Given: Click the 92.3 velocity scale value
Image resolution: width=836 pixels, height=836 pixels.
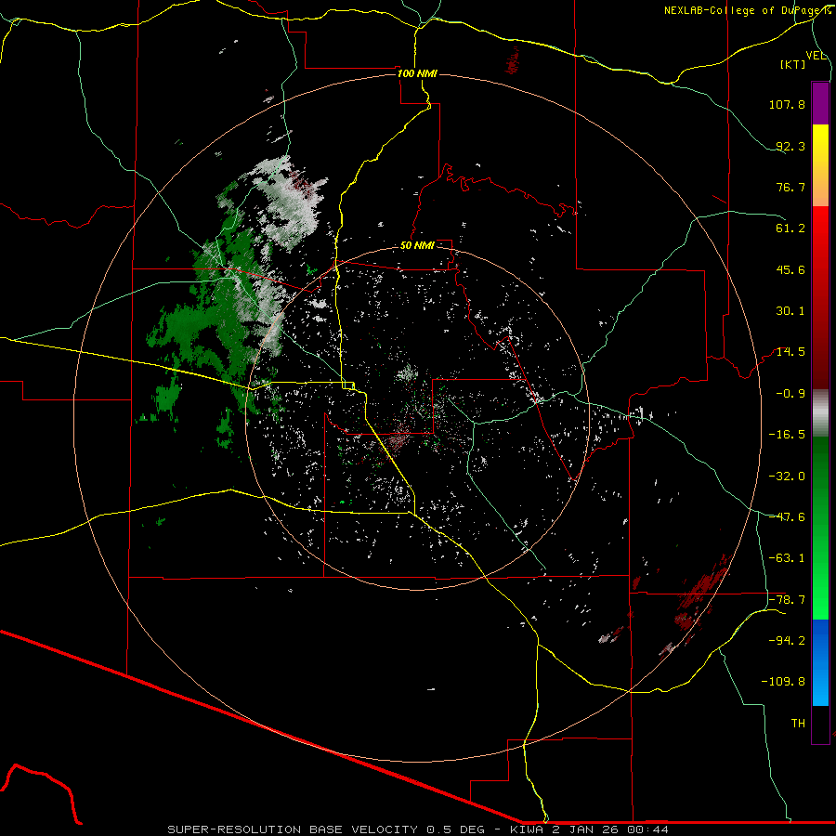Looking at the screenshot, I should coord(790,146).
